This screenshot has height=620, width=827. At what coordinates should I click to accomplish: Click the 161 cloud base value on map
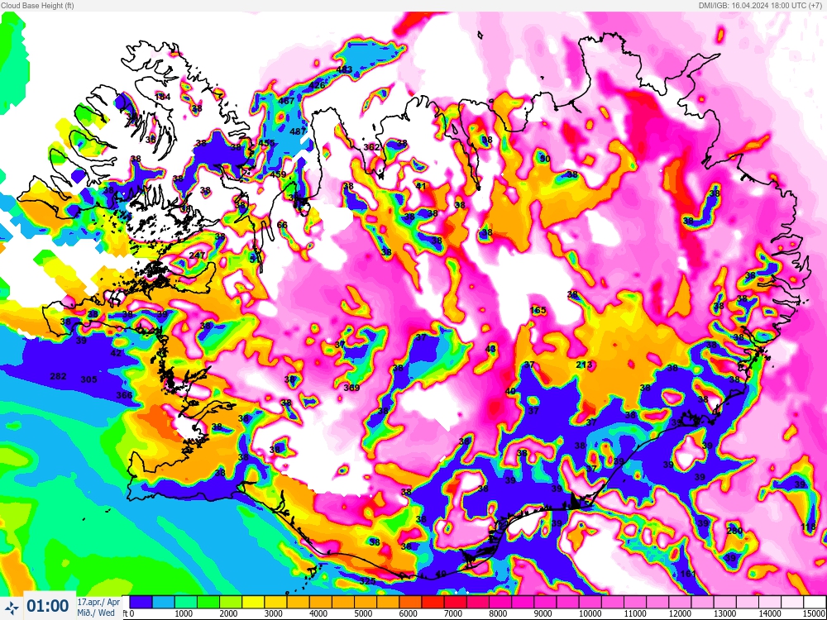point(688,574)
